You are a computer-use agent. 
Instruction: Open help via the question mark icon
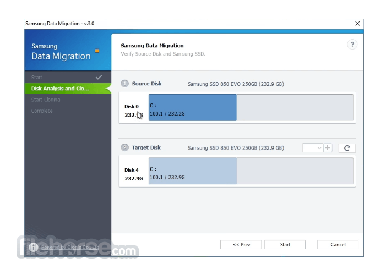pos(352,45)
